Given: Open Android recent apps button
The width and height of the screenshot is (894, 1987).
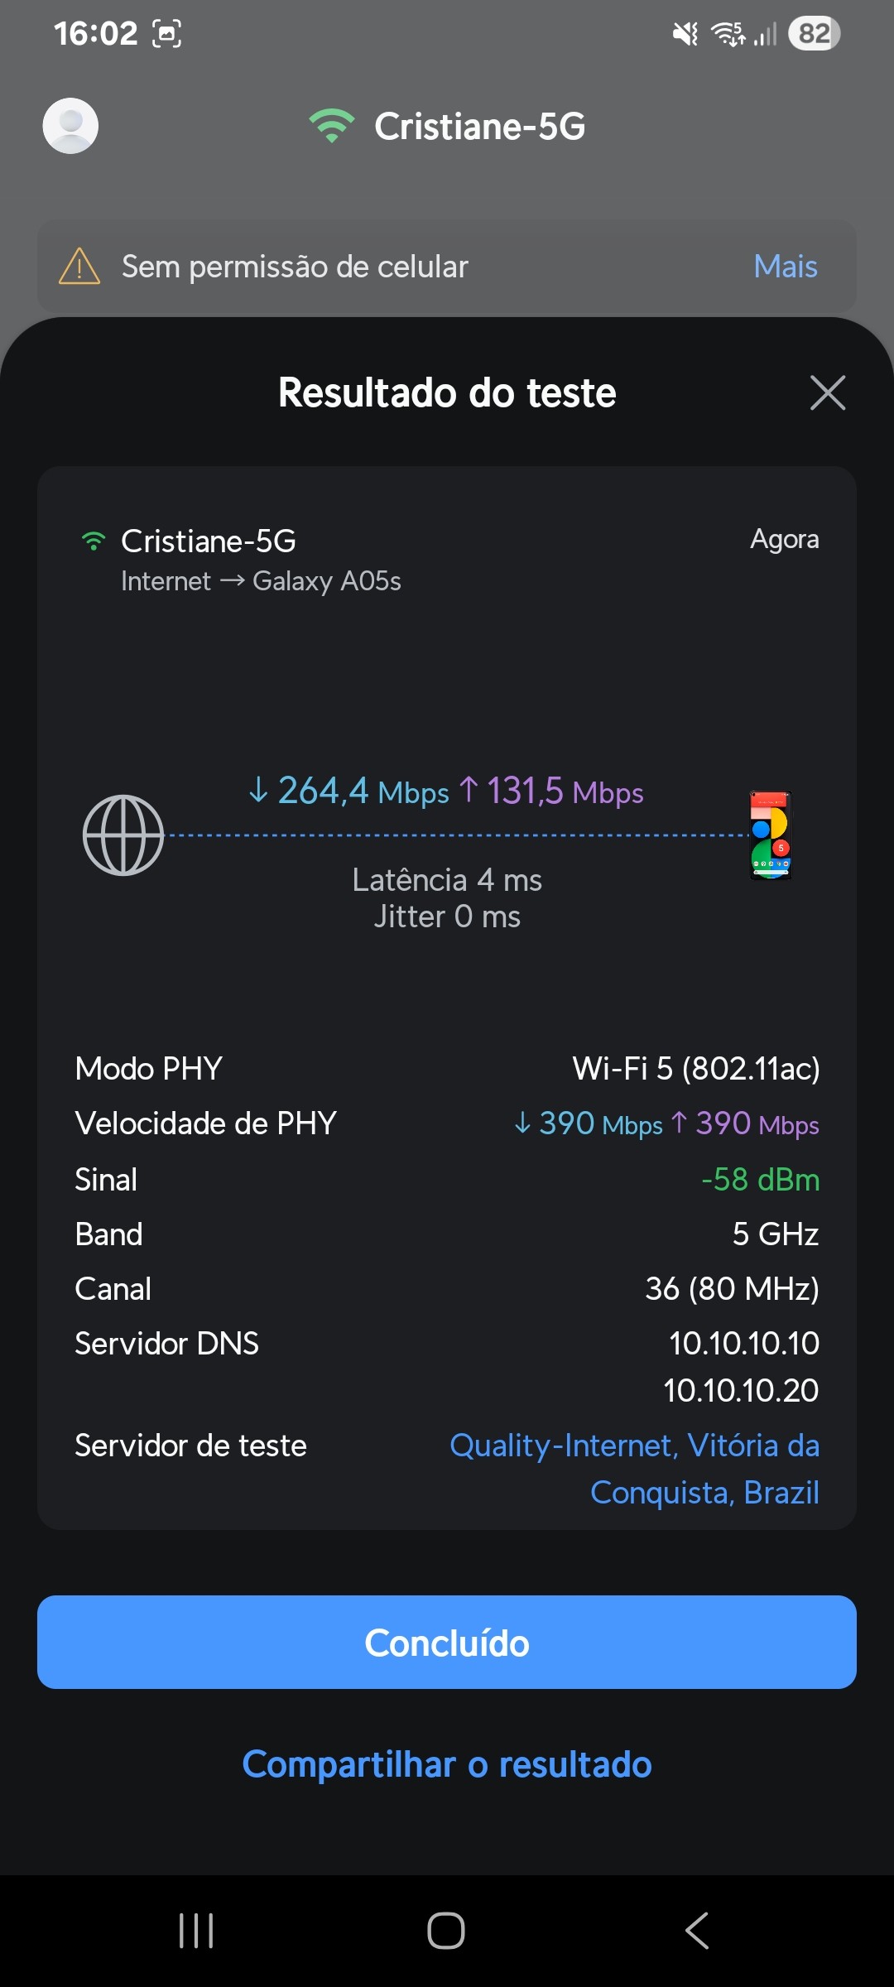Looking at the screenshot, I should click(x=196, y=1931).
